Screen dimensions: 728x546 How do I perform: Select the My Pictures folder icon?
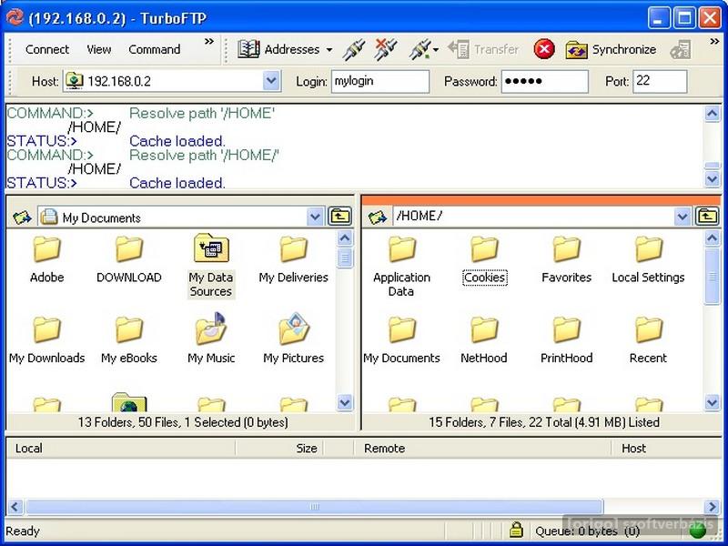tap(293, 329)
